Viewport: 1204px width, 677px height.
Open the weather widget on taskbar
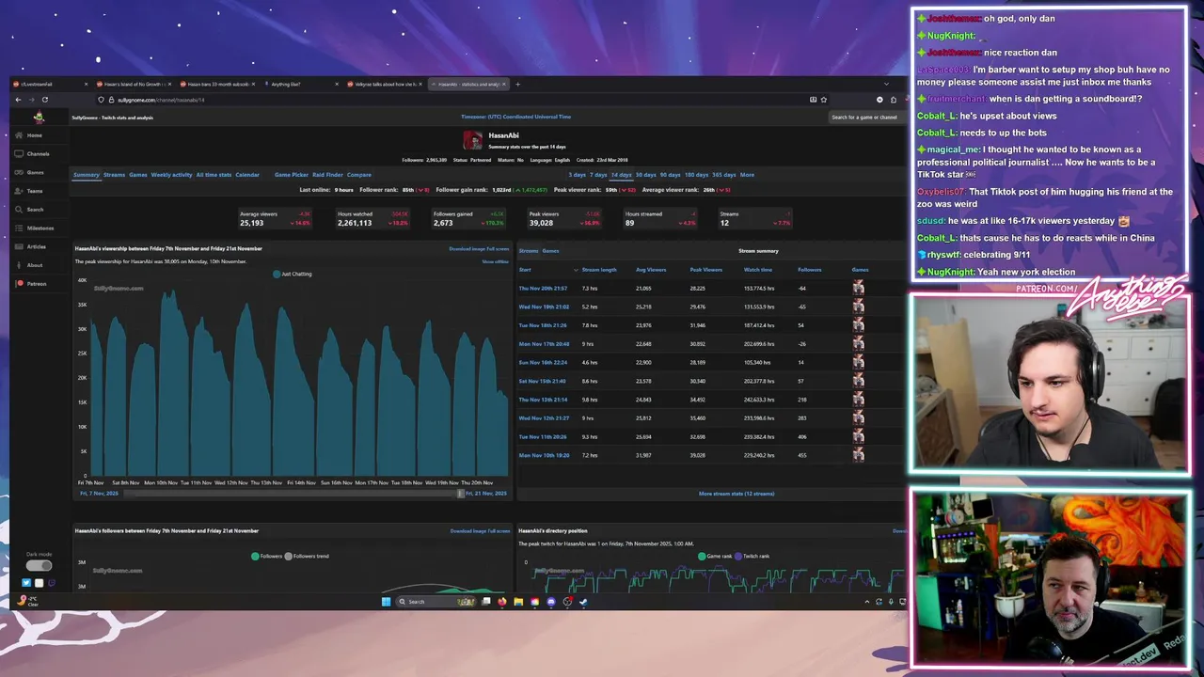pos(28,602)
